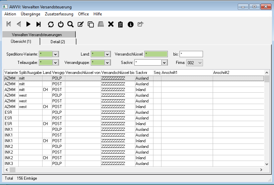Open the Land dropdown list

click(x=108, y=54)
